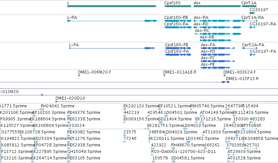Click EST EK112439.5prime
Screen dimensions: 278x163
(x=251, y=113)
